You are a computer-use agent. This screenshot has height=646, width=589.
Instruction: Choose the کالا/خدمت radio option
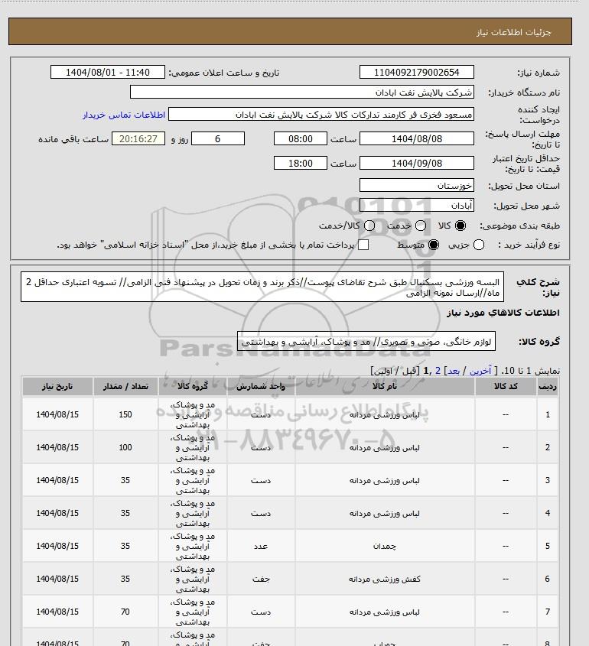[x=370, y=226]
